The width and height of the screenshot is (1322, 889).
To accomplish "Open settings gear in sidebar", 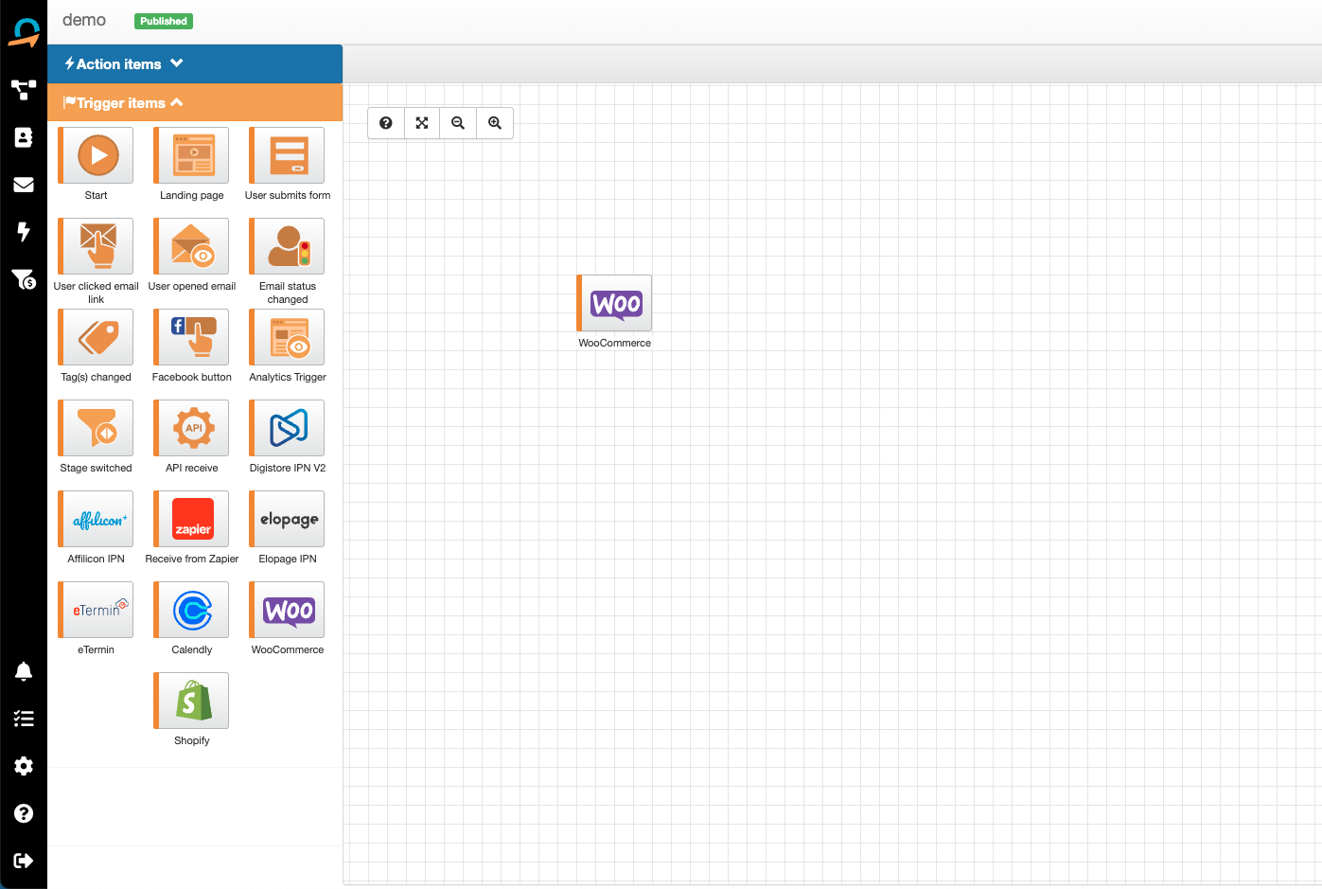I will (x=24, y=766).
